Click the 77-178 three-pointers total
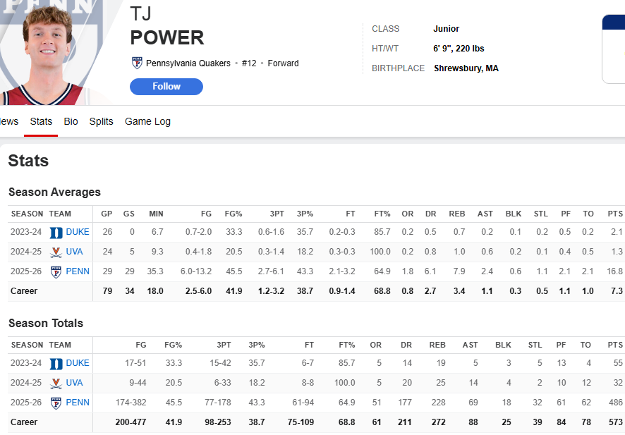The width and height of the screenshot is (625, 435). 218,403
